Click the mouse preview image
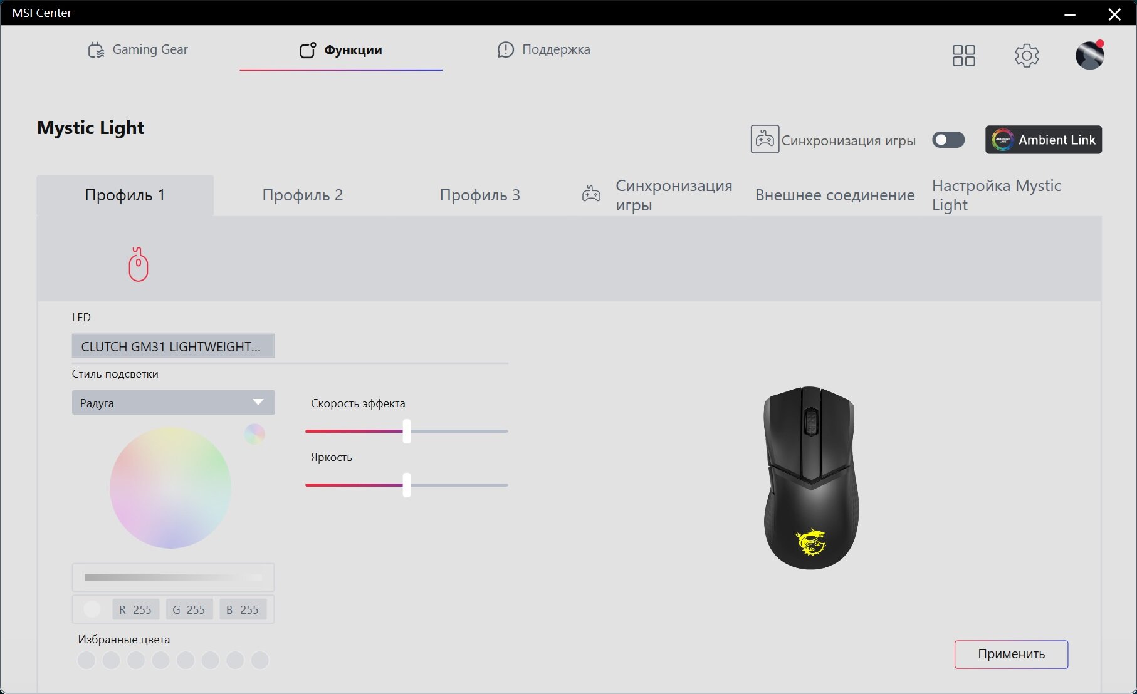This screenshot has height=694, width=1137. [811, 478]
